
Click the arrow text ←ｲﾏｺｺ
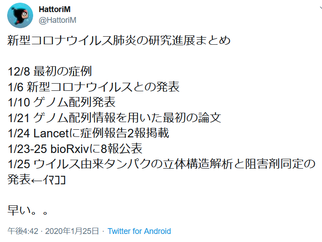(48, 180)
